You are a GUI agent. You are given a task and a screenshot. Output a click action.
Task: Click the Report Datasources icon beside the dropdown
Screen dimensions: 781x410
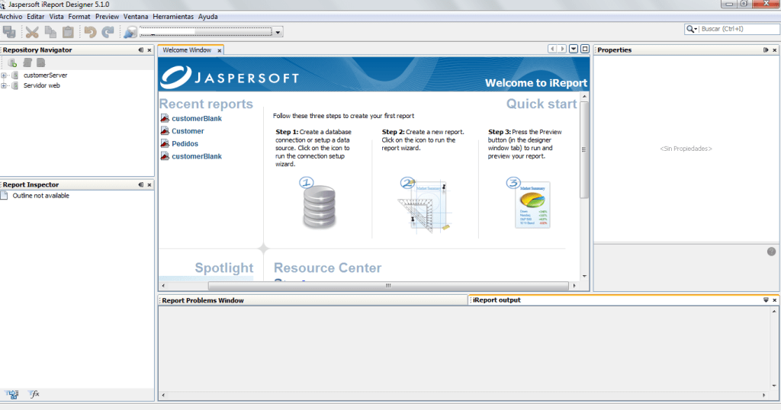[x=130, y=32]
